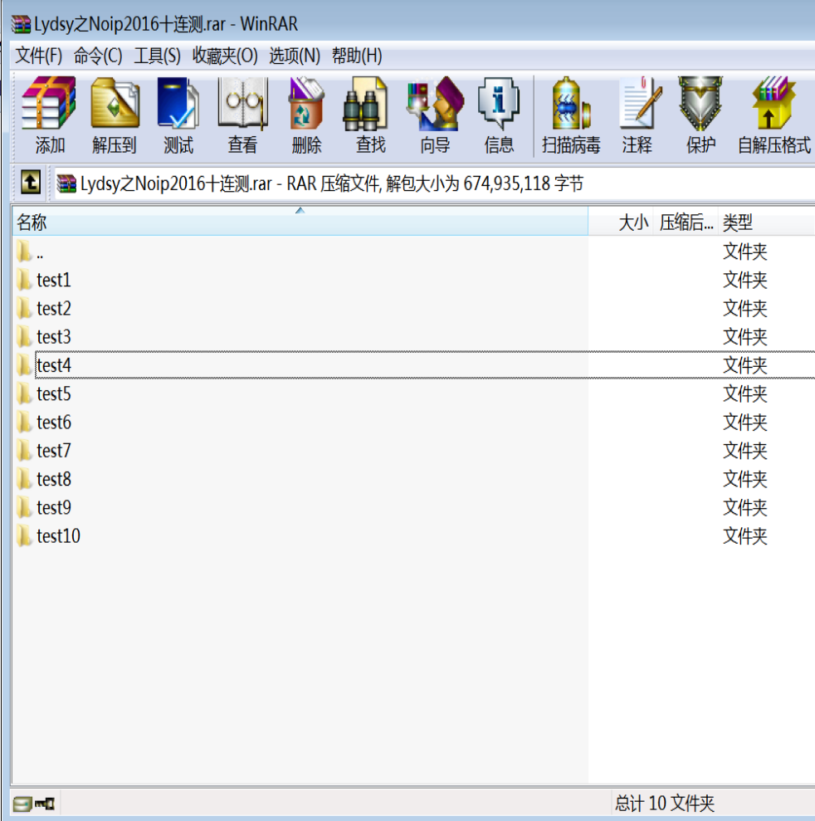Image resolution: width=815 pixels, height=821 pixels.
Task: Select the test7 folder
Action: [x=54, y=451]
